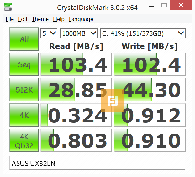
Task: Expand the 1000MB test size dropdown
Action: click(79, 33)
